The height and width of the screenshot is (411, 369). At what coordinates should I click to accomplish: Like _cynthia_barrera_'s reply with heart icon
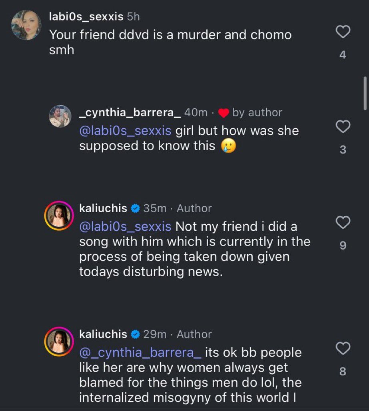(343, 127)
